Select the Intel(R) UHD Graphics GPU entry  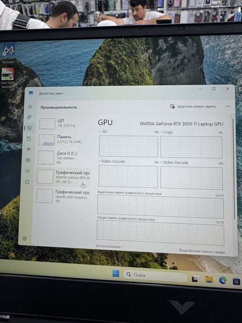[x=63, y=196]
